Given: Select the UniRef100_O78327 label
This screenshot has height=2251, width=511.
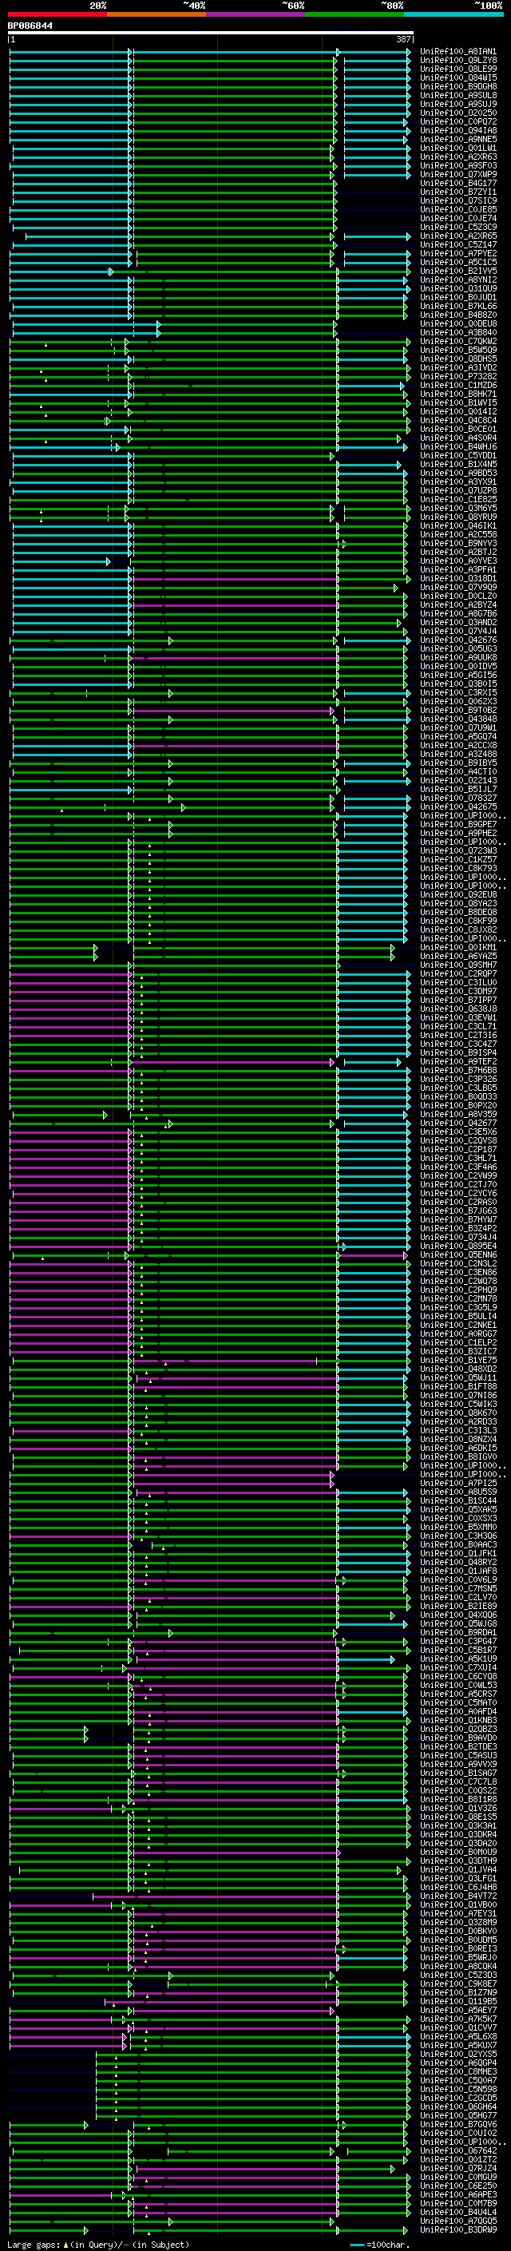Looking at the screenshot, I should (x=458, y=798).
